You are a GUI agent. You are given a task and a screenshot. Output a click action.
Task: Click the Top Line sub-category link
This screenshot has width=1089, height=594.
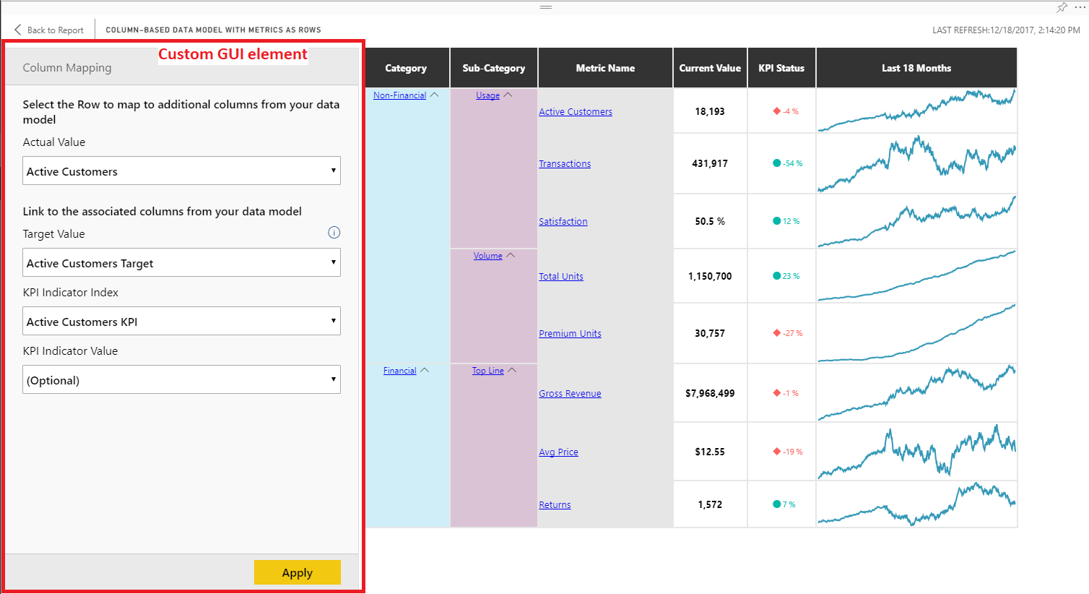(x=488, y=370)
